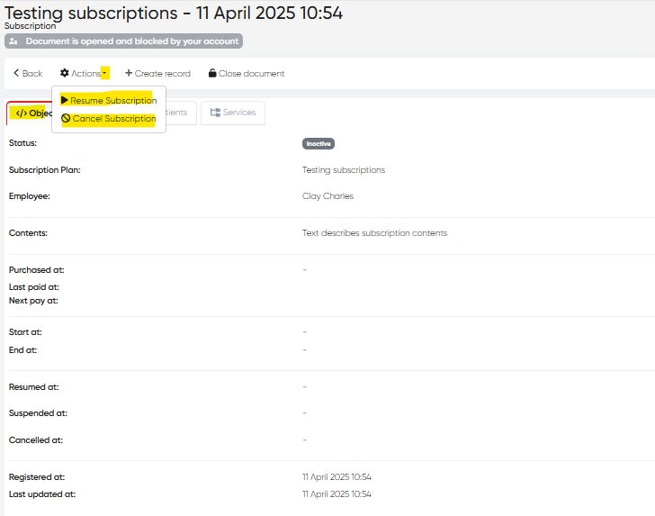Image resolution: width=655 pixels, height=516 pixels.
Task: Open the tab partially hidden behind the menu
Action: 178,113
